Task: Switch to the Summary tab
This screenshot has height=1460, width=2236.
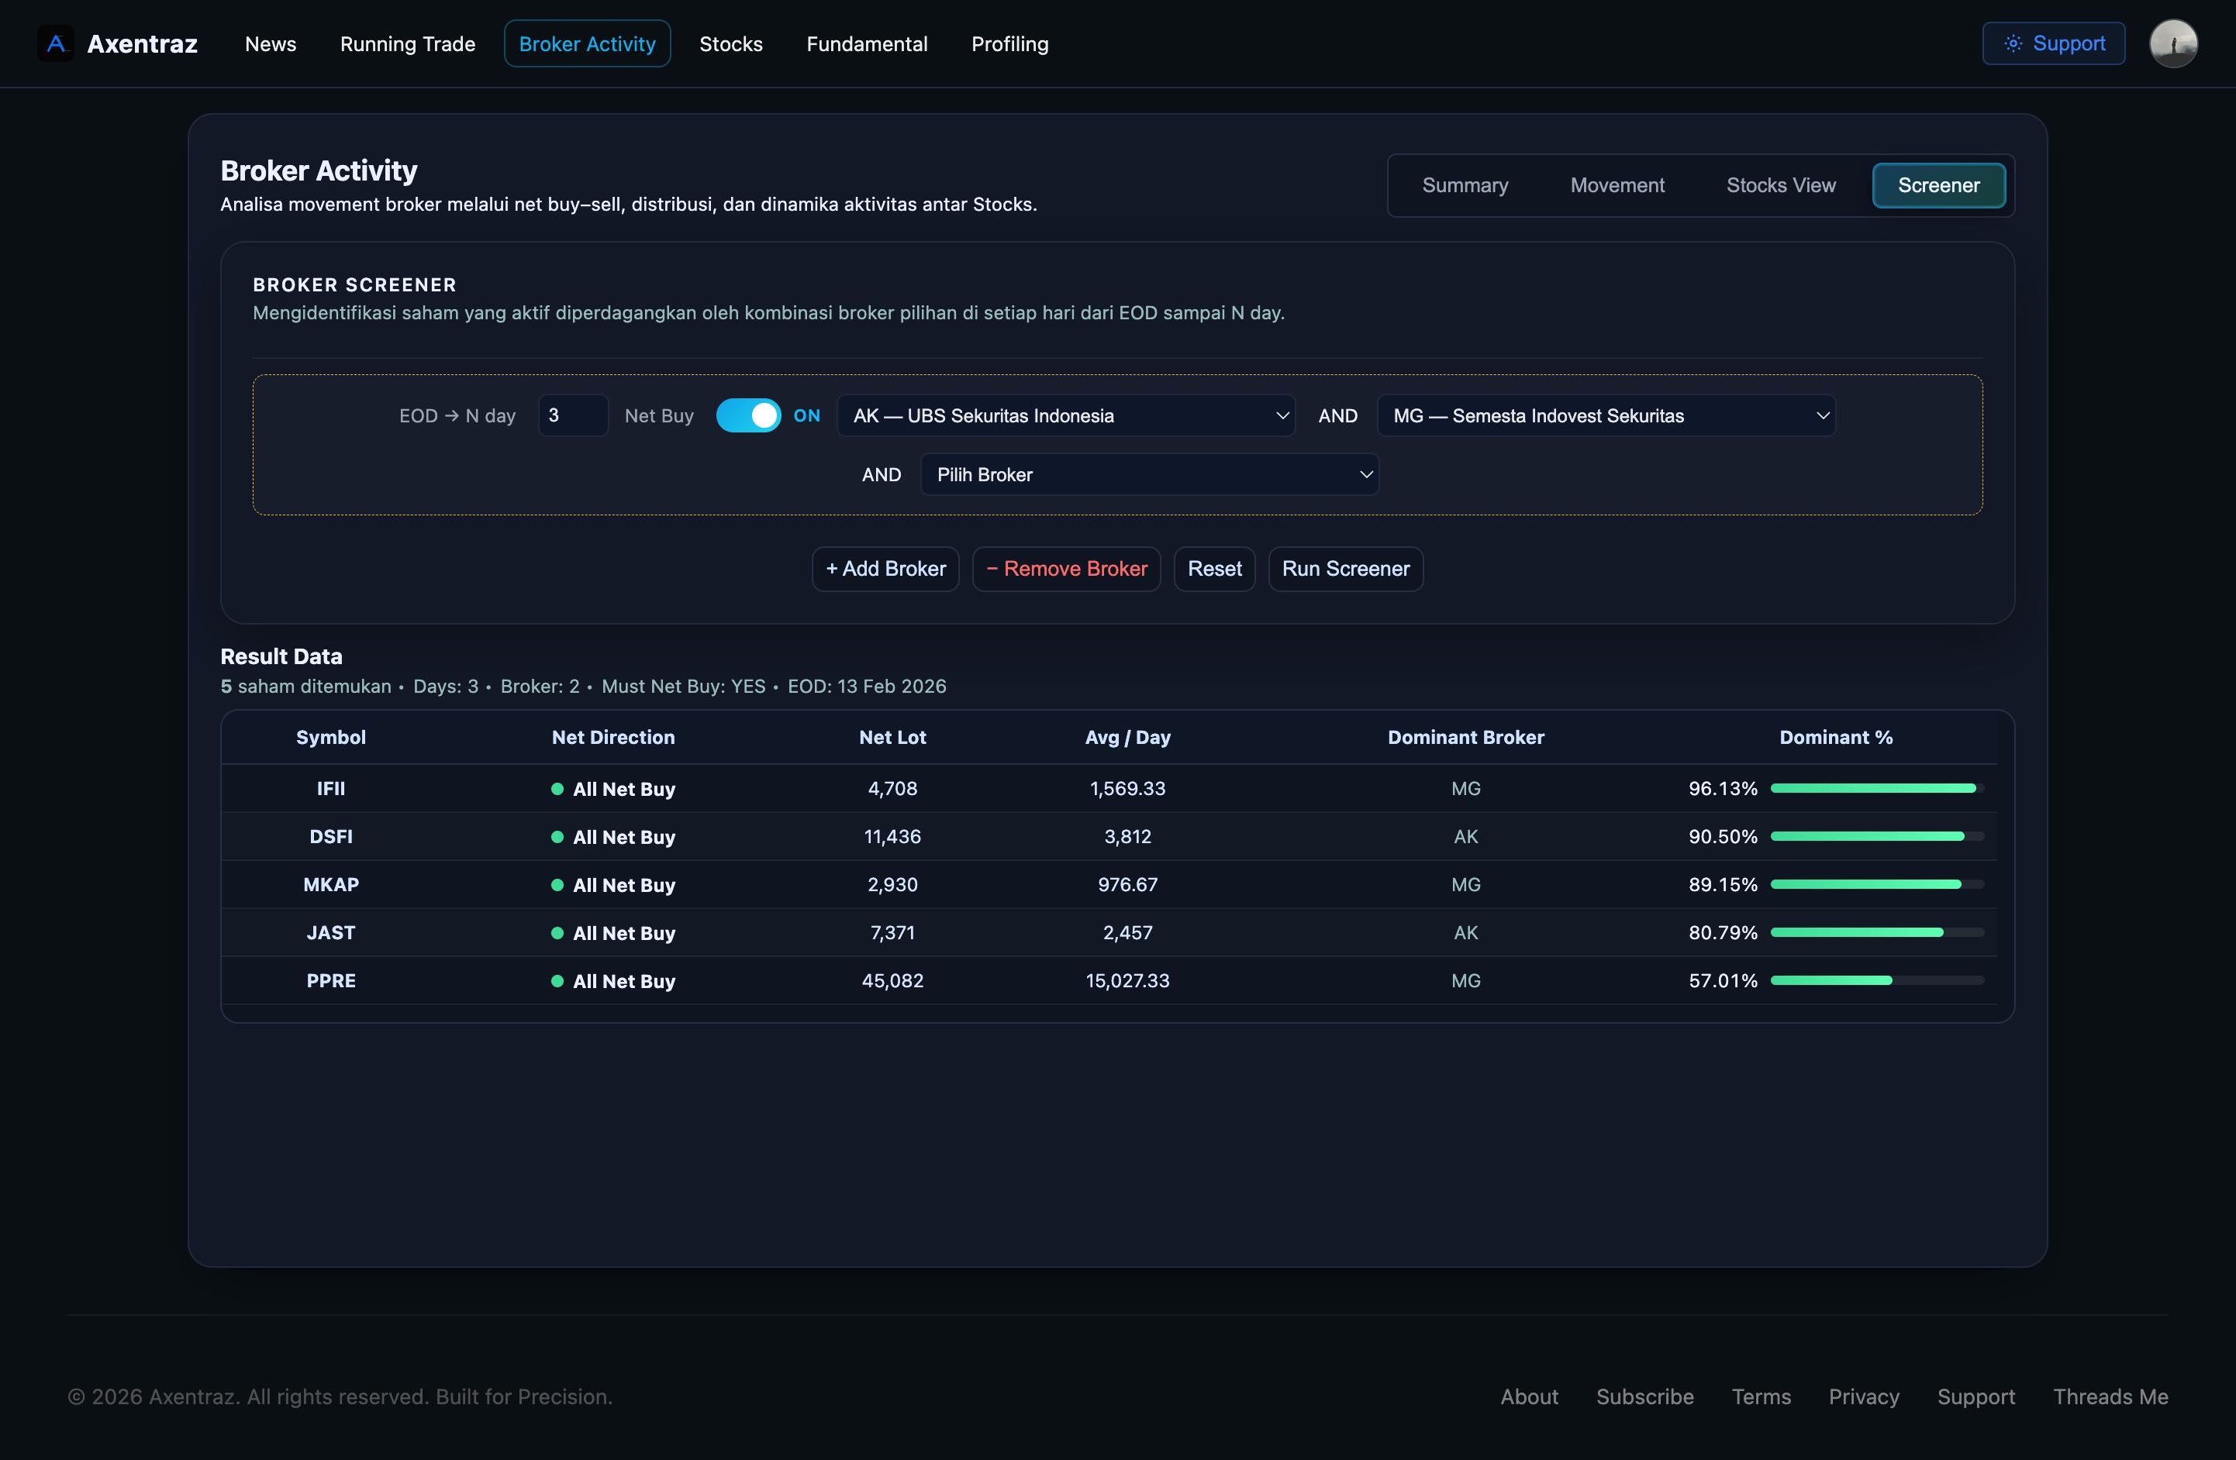Action: [x=1465, y=185]
